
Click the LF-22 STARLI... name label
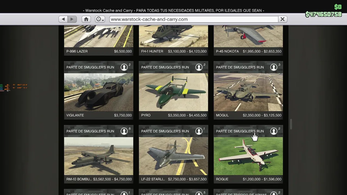[x=153, y=179]
